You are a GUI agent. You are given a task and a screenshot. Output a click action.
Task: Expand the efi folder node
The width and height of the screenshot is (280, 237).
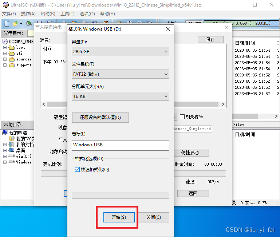(5, 53)
